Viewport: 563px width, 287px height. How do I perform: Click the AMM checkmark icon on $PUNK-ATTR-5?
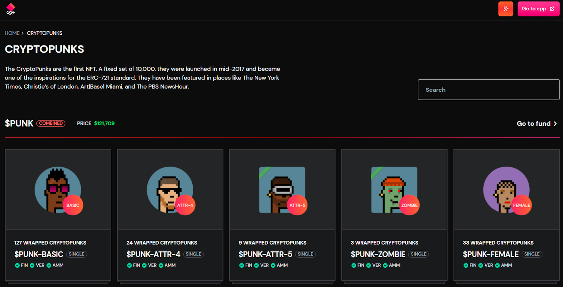click(273, 265)
